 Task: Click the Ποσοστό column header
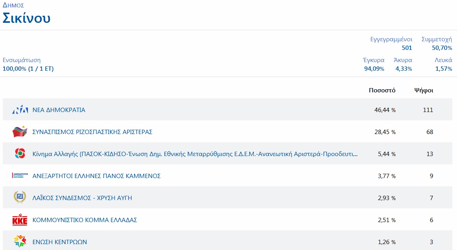point(382,90)
